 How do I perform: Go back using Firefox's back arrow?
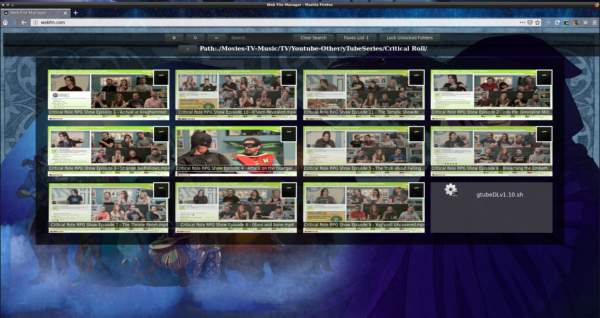pos(24,22)
